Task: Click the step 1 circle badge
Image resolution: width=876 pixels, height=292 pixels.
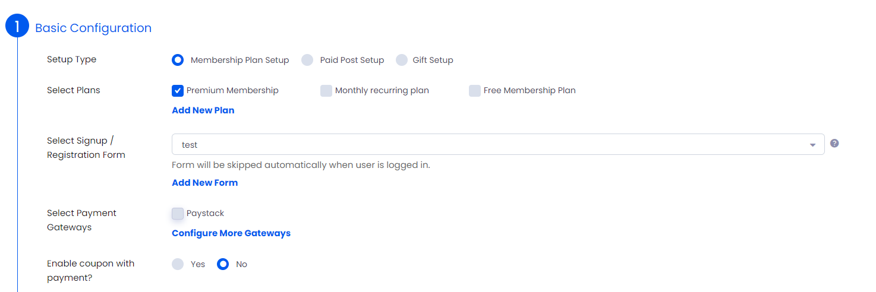Action: point(17,26)
